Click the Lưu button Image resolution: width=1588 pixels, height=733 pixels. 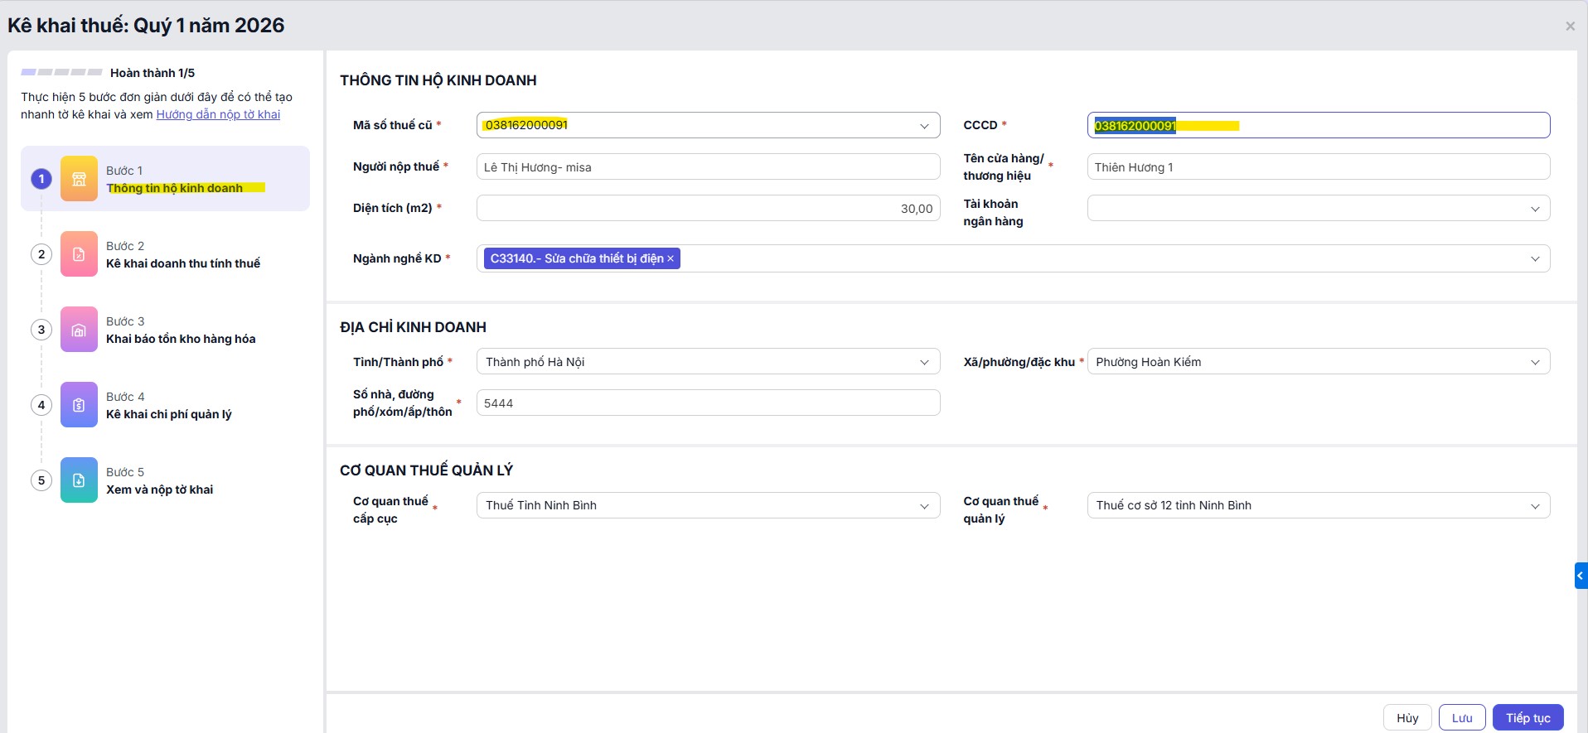coord(1461,718)
